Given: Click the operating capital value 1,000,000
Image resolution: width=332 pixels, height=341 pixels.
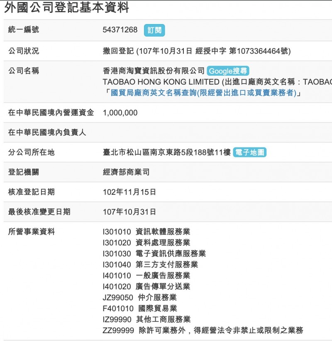Looking at the screenshot, I should [x=120, y=113].
